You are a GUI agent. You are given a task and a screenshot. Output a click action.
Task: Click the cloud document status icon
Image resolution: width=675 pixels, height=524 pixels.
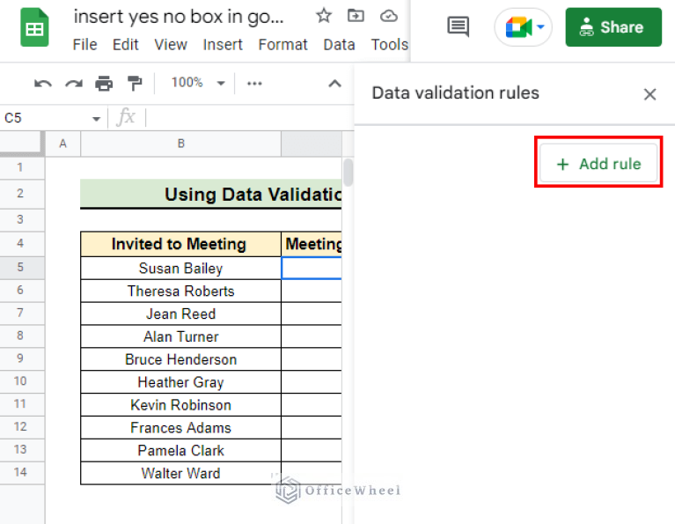pos(388,16)
